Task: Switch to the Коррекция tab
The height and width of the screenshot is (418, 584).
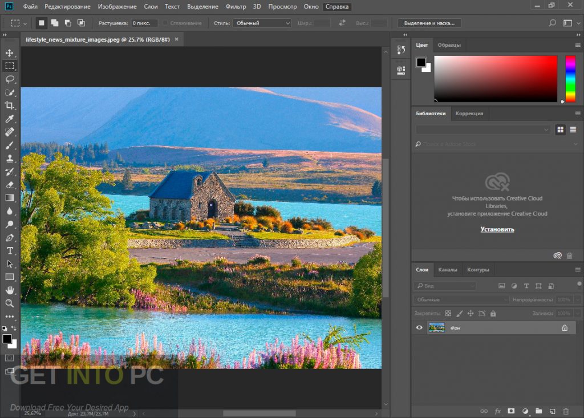Action: click(469, 113)
